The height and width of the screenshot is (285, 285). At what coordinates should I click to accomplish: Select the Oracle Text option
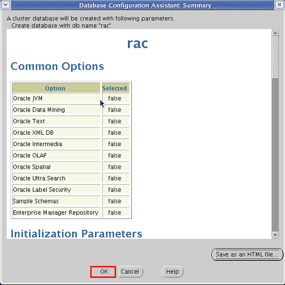click(56, 121)
